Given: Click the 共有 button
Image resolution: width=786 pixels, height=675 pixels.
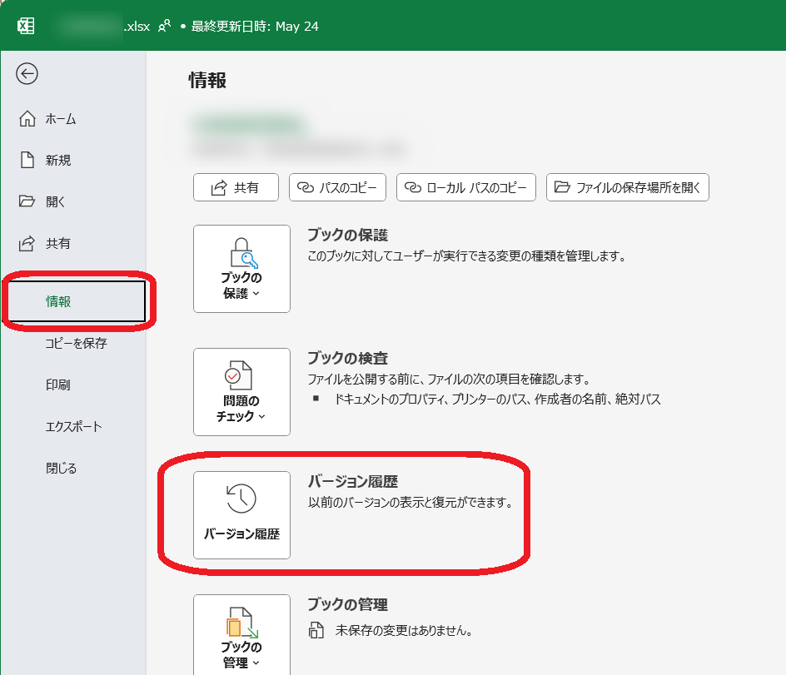Looking at the screenshot, I should click(236, 187).
